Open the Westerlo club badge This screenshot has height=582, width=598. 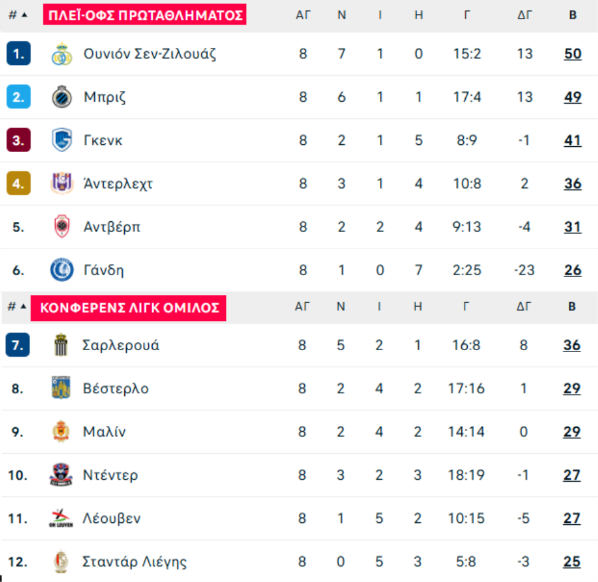click(x=60, y=388)
